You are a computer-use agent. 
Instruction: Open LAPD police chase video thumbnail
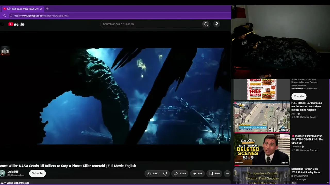262,117
